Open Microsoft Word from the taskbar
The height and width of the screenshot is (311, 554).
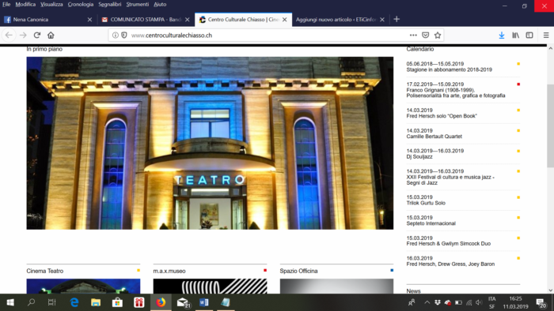pos(204,302)
